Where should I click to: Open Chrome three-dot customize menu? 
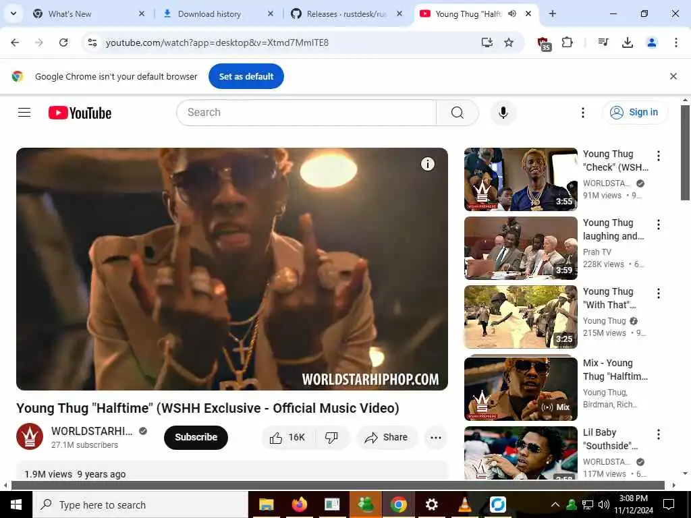tap(675, 42)
